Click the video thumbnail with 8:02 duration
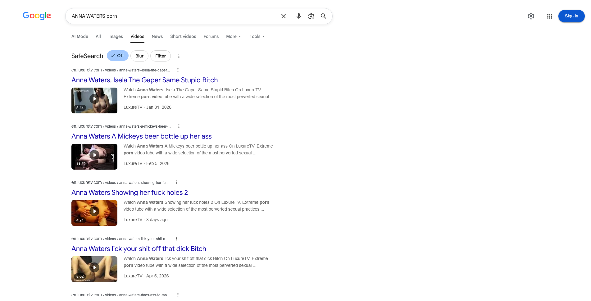591x301 pixels. click(x=94, y=269)
